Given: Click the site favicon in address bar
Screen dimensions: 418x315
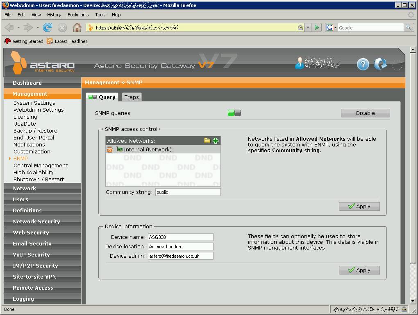Looking at the screenshot, I should pyautogui.click(x=91, y=27).
